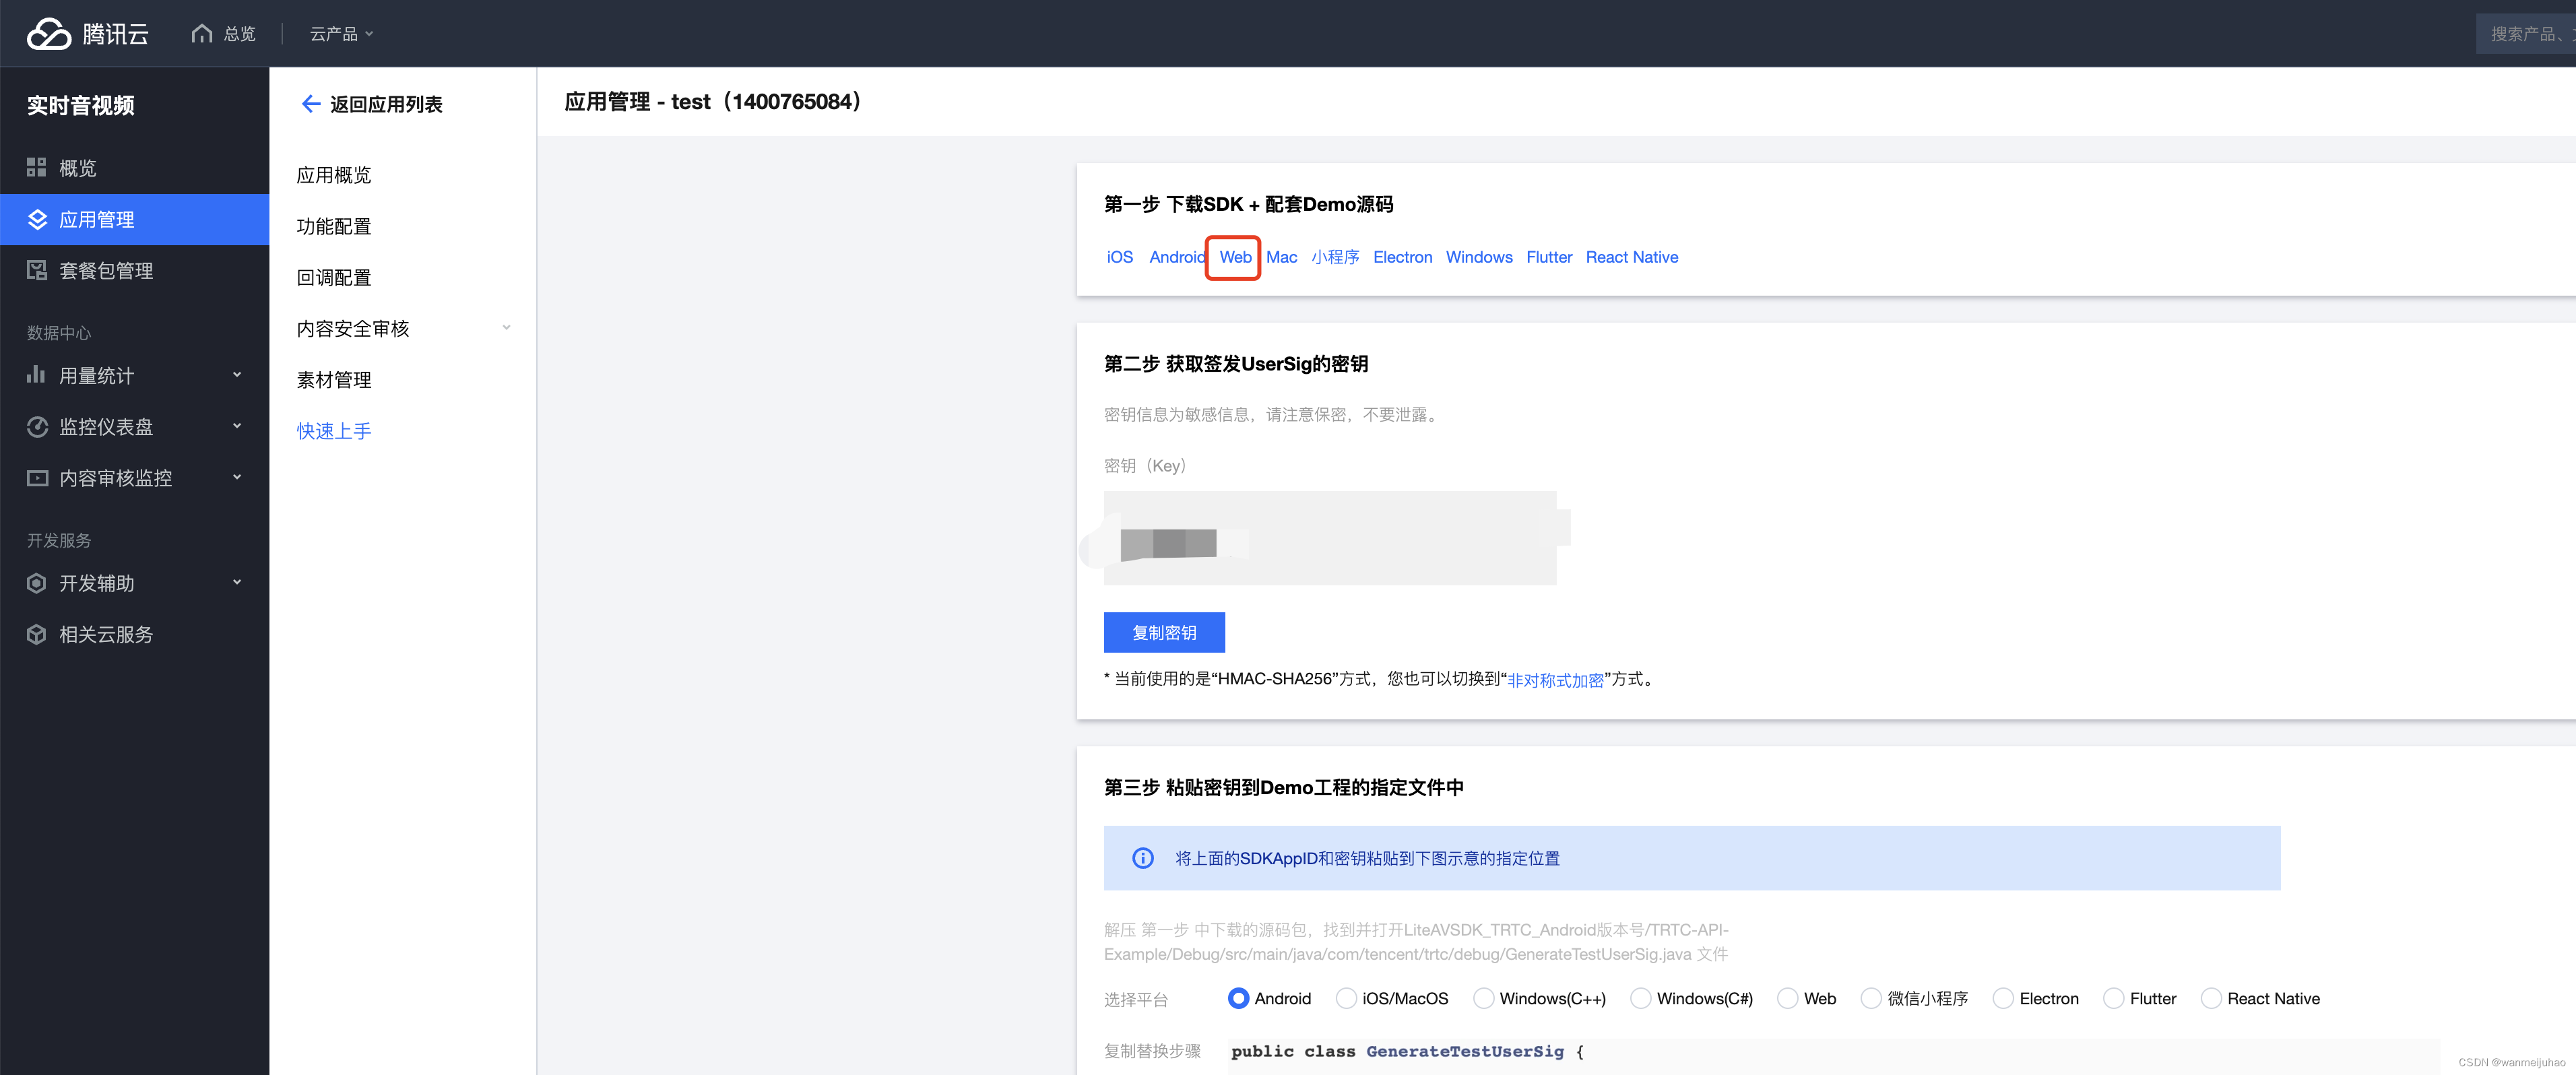The height and width of the screenshot is (1075, 2576).
Task: Select the 应用管理 application management icon
Action: click(x=37, y=219)
